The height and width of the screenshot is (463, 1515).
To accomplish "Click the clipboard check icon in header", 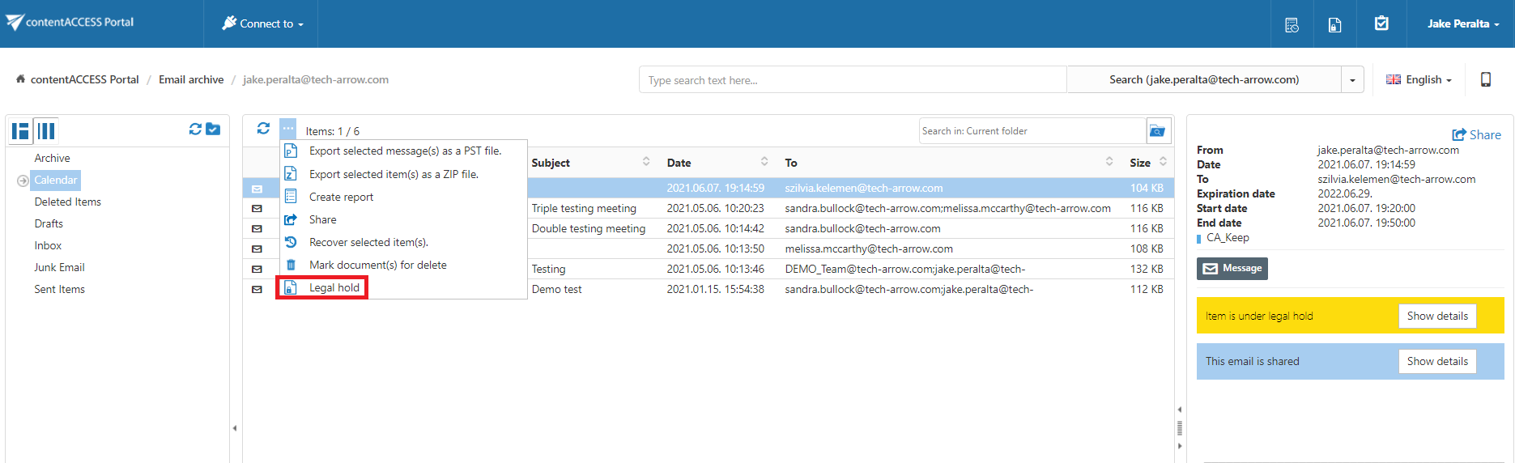I will coord(1381,24).
